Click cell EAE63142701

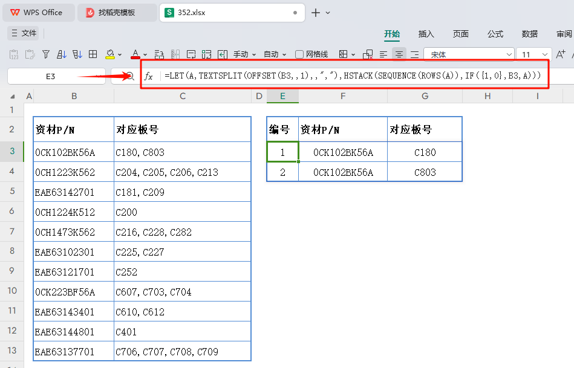coord(74,192)
